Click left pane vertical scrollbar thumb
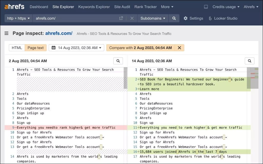Screen dimensions: 263x164 pyautogui.click(x=125, y=78)
